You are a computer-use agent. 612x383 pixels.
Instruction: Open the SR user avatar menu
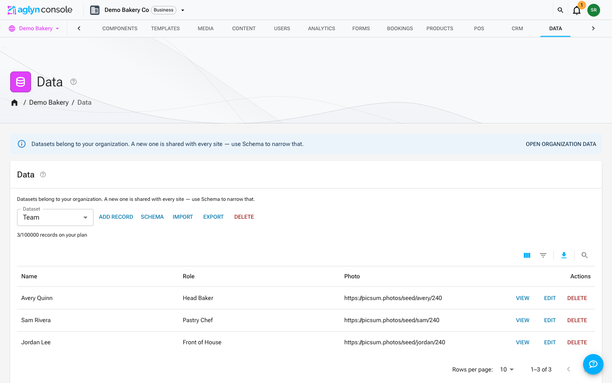point(594,10)
